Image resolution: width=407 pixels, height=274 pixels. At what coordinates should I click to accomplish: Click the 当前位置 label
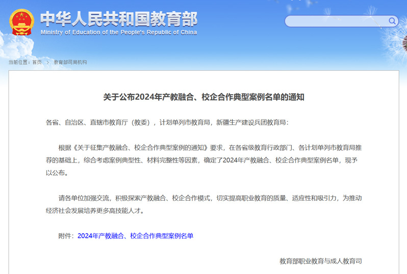click(18, 62)
